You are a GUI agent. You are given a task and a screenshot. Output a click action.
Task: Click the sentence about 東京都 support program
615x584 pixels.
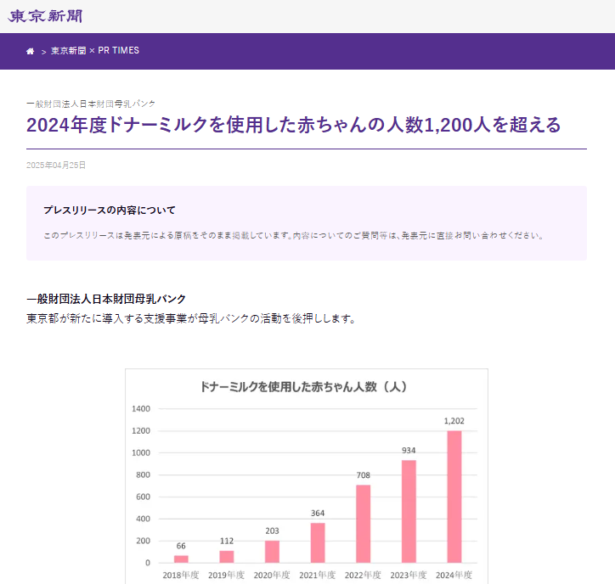pos(190,319)
